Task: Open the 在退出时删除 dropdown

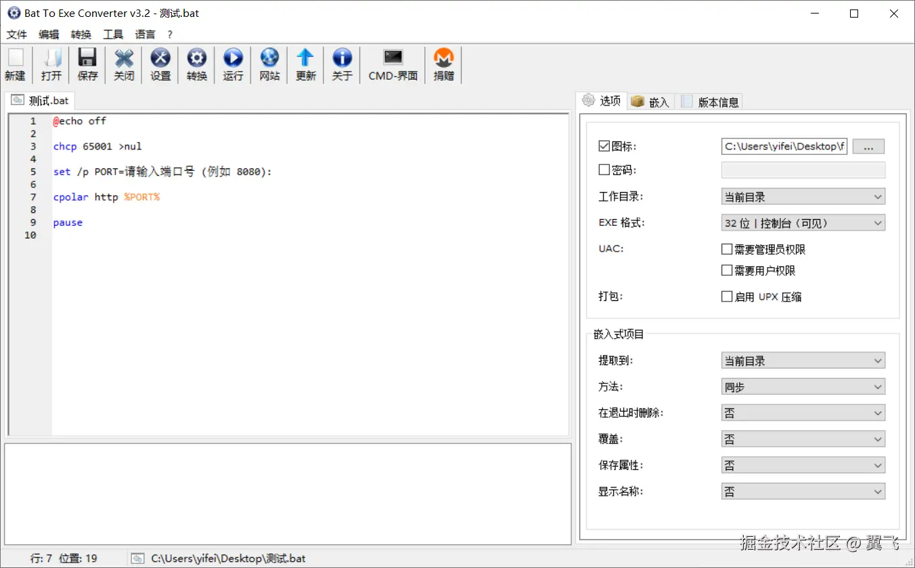Action: click(x=803, y=413)
